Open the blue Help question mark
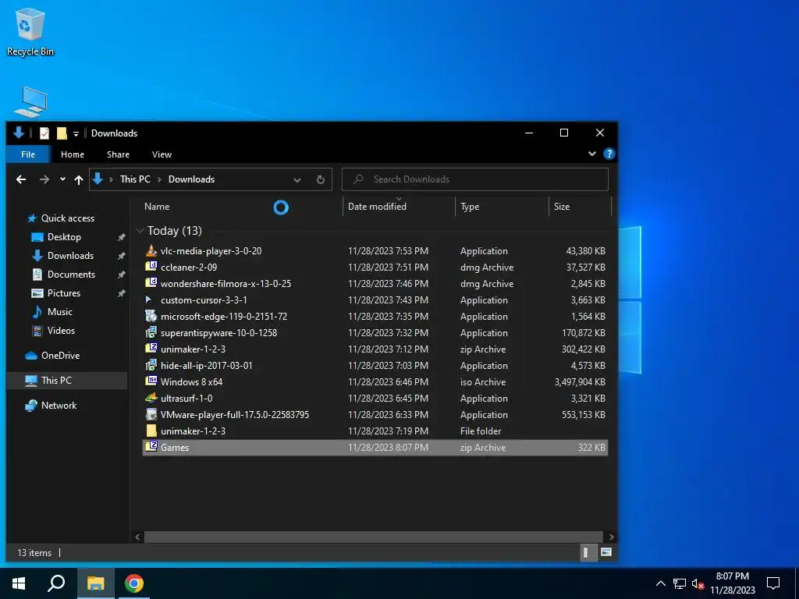This screenshot has height=599, width=799. (x=609, y=154)
